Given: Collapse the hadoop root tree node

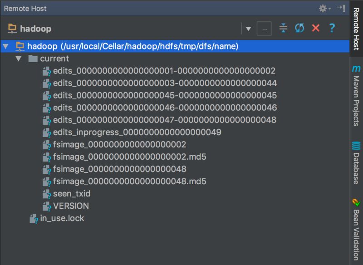Looking at the screenshot, I should tap(5, 45).
